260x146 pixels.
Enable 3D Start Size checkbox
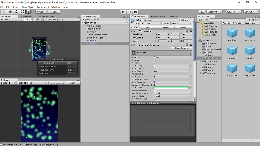pyautogui.click(x=155, y=74)
